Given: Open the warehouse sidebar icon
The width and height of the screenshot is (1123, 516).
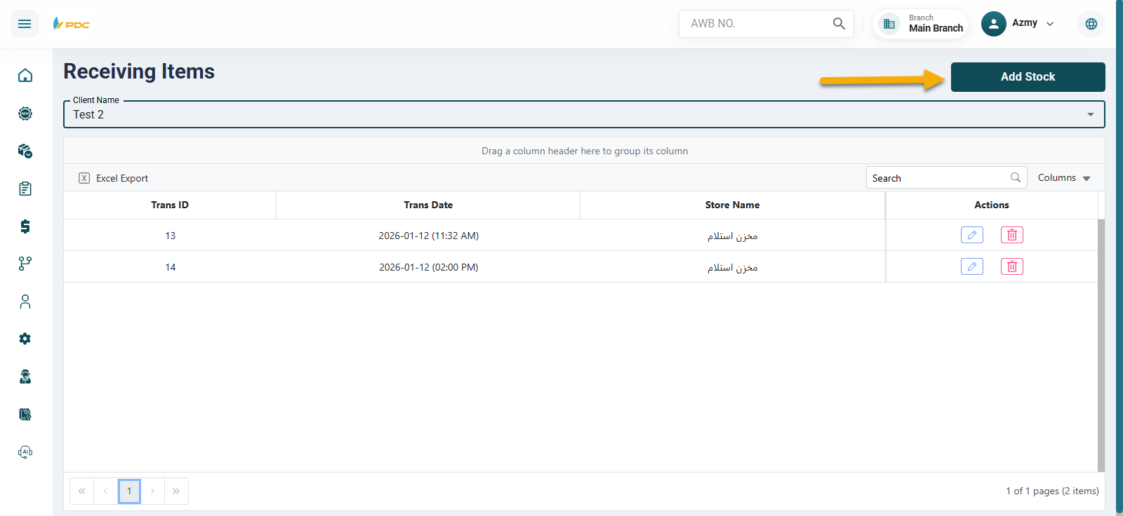Looking at the screenshot, I should coord(25,414).
